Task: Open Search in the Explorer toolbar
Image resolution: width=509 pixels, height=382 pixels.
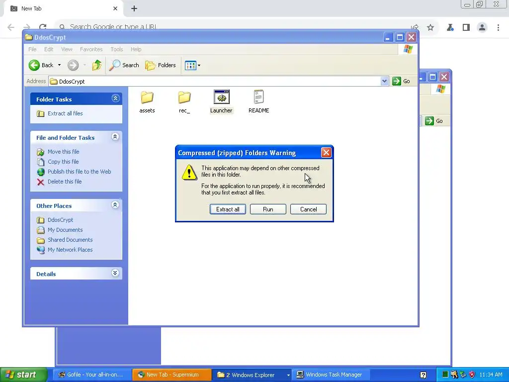Action: pos(124,65)
